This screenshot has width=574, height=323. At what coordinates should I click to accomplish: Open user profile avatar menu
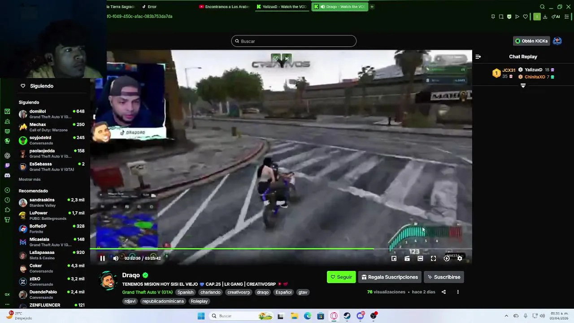pyautogui.click(x=557, y=41)
